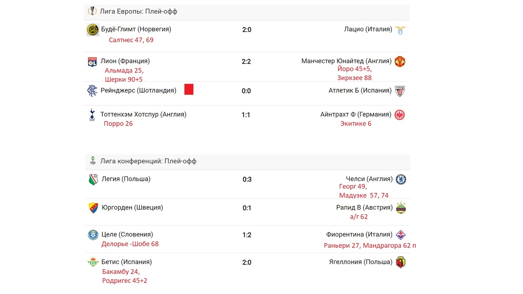Click the Legia Warsaw crest

pos(93,179)
